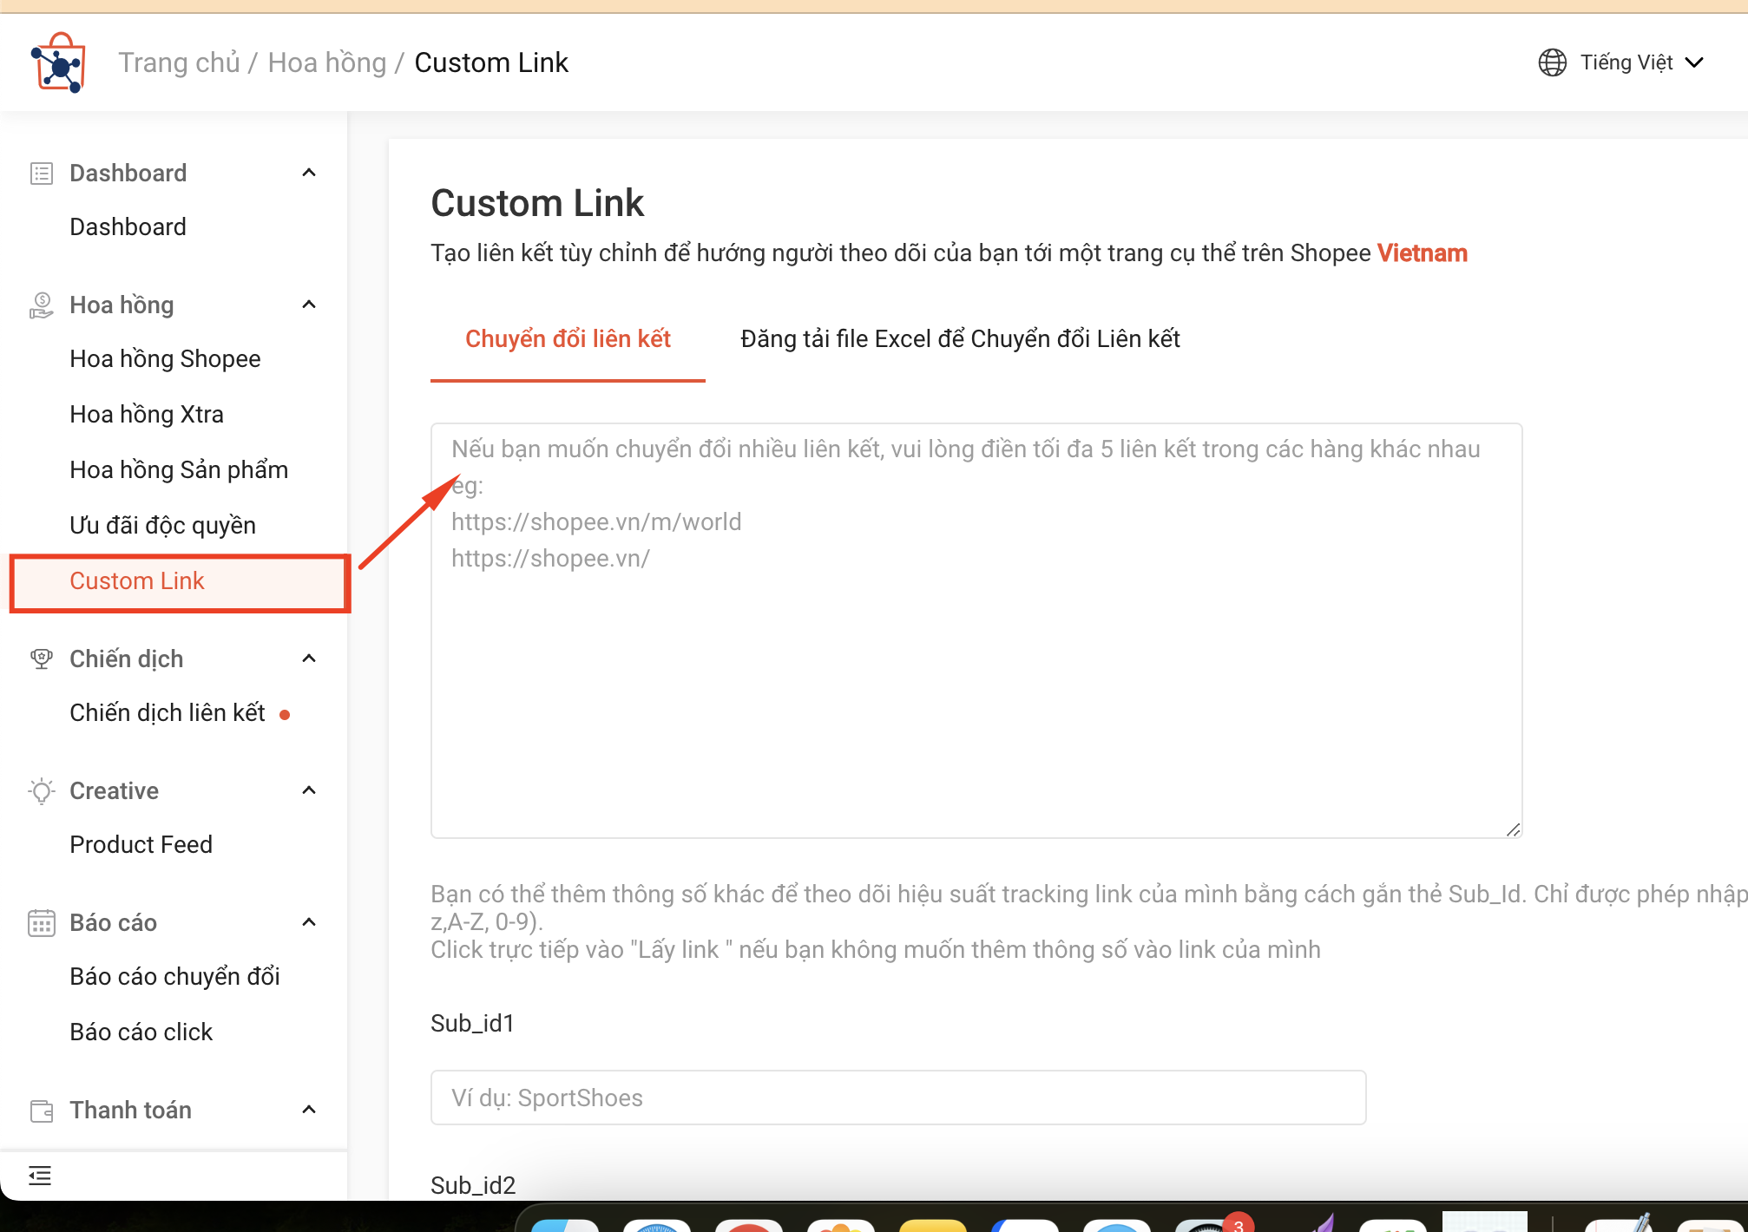Click the Custom Link page heading

point(537,203)
